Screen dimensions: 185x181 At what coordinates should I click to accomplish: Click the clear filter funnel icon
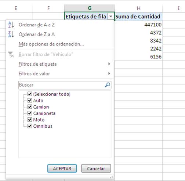(x=11, y=55)
